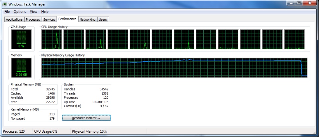Click the last CPU Usage History core graph
This screenshot has height=137, width=319.
[x=294, y=39]
